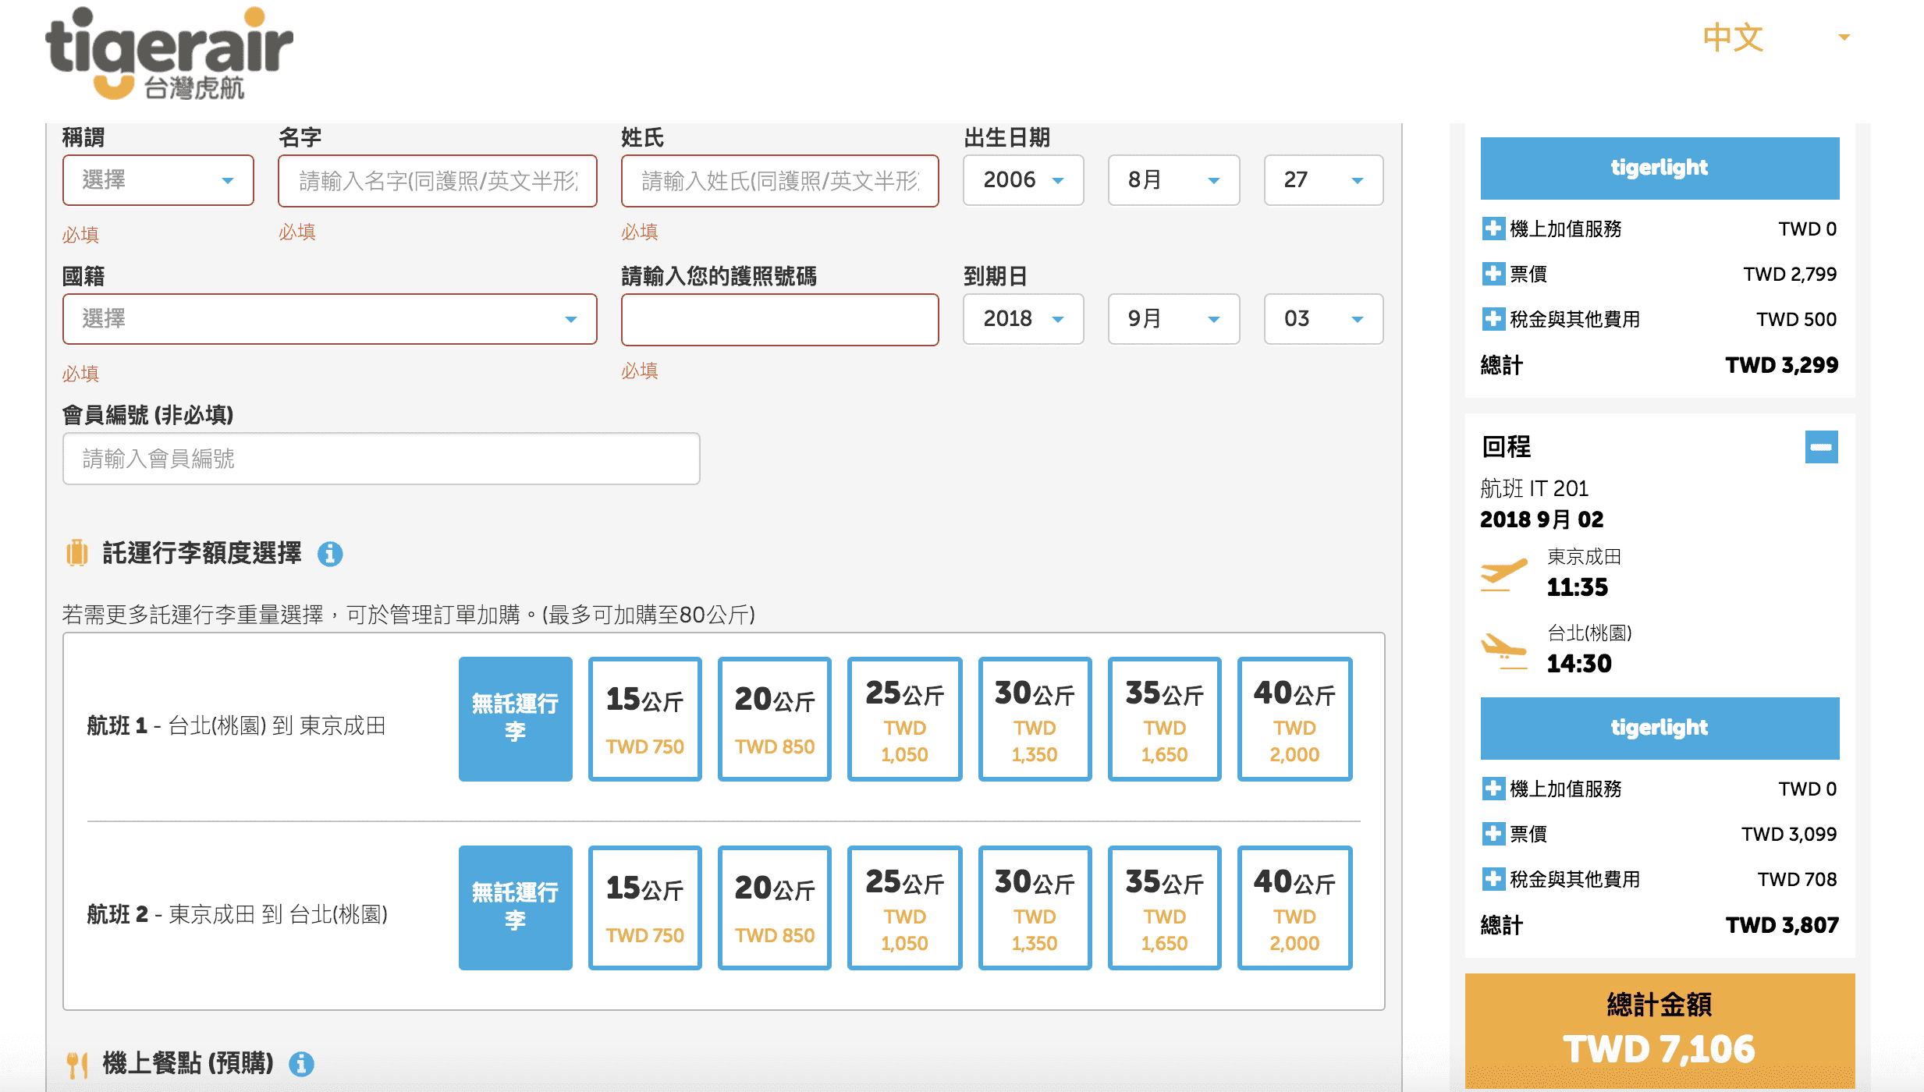Open the expiry year 2018 dropdown
Viewport: 1924px width, 1092px height.
(1023, 319)
